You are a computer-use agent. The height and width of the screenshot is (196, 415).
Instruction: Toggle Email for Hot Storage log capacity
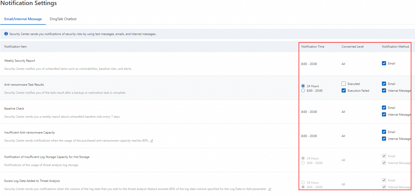[384, 156]
